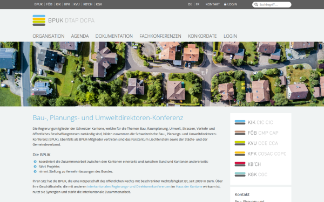The image size is (324, 202).
Task: Open LOGIN in the main navigation
Action: click(230, 36)
